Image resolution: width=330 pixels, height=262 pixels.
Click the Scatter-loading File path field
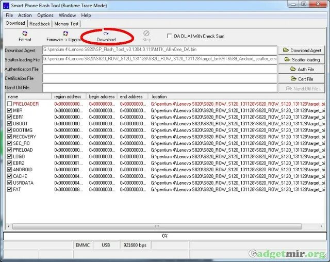(x=160, y=59)
